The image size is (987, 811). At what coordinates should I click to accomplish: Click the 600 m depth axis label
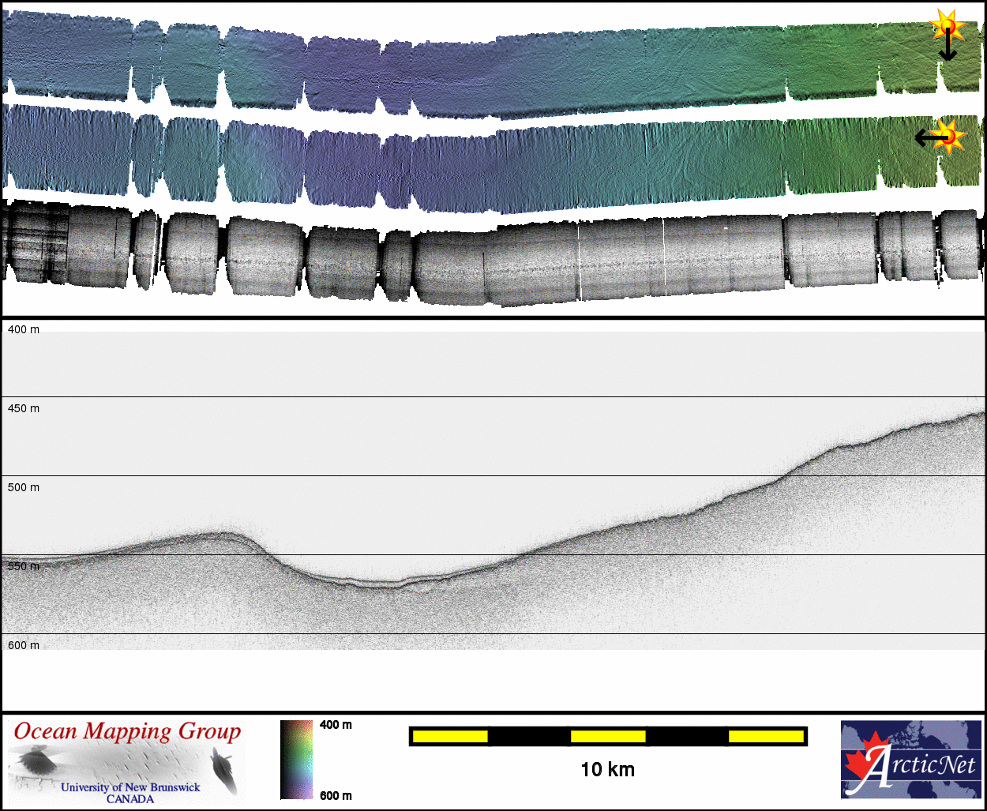pos(24,645)
